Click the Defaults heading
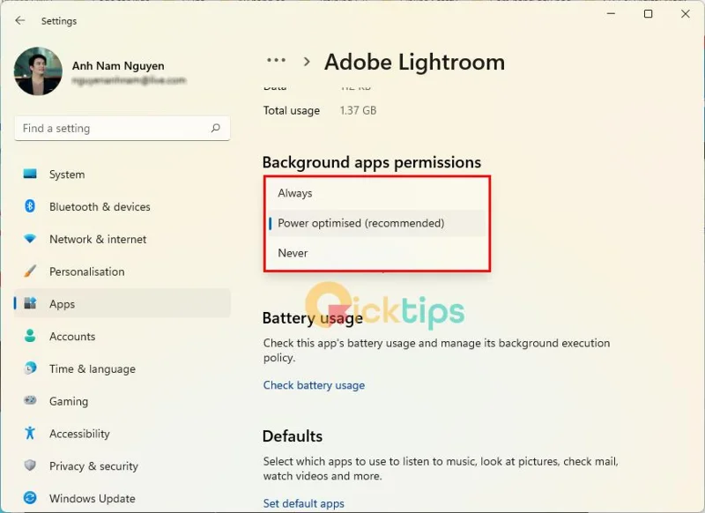 293,436
